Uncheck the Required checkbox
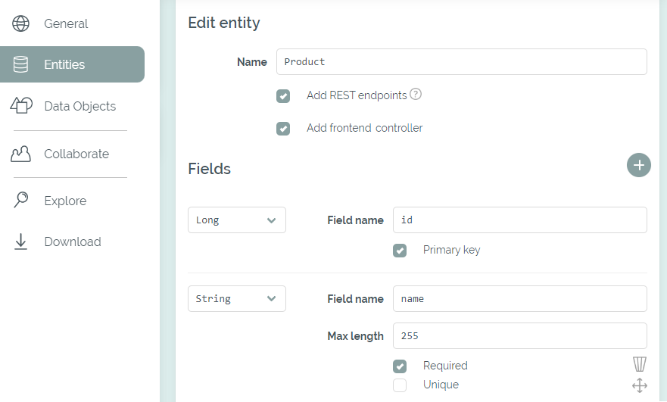Image resolution: width=667 pixels, height=402 pixels. pos(400,366)
